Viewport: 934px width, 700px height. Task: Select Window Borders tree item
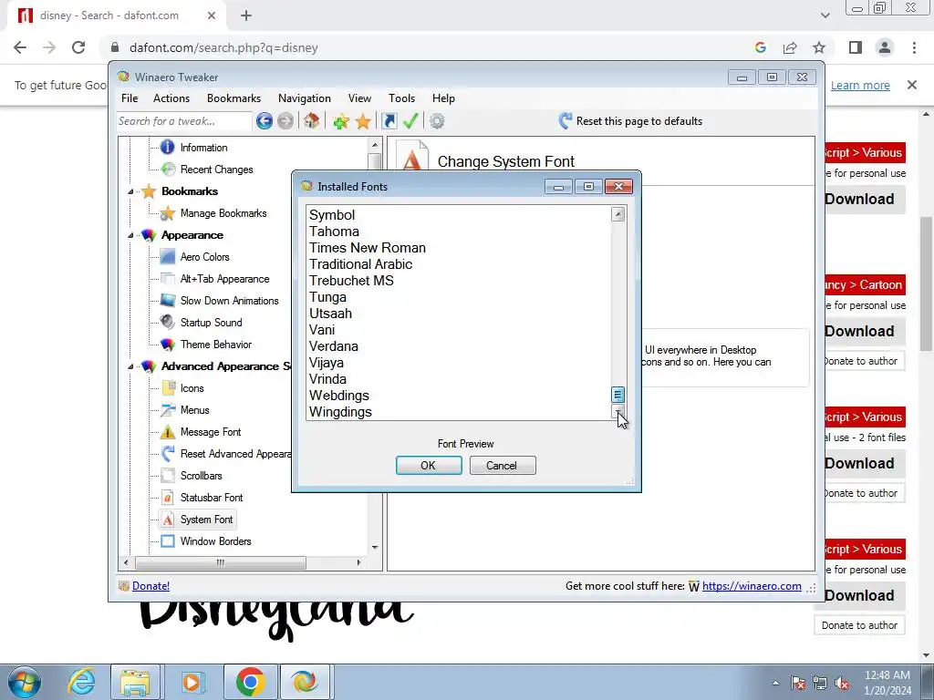(215, 541)
